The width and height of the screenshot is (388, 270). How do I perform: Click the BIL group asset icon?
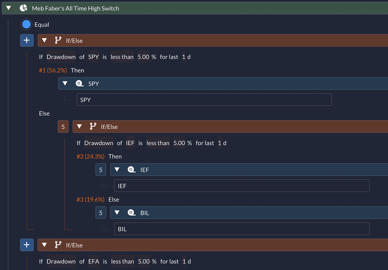pyautogui.click(x=132, y=213)
